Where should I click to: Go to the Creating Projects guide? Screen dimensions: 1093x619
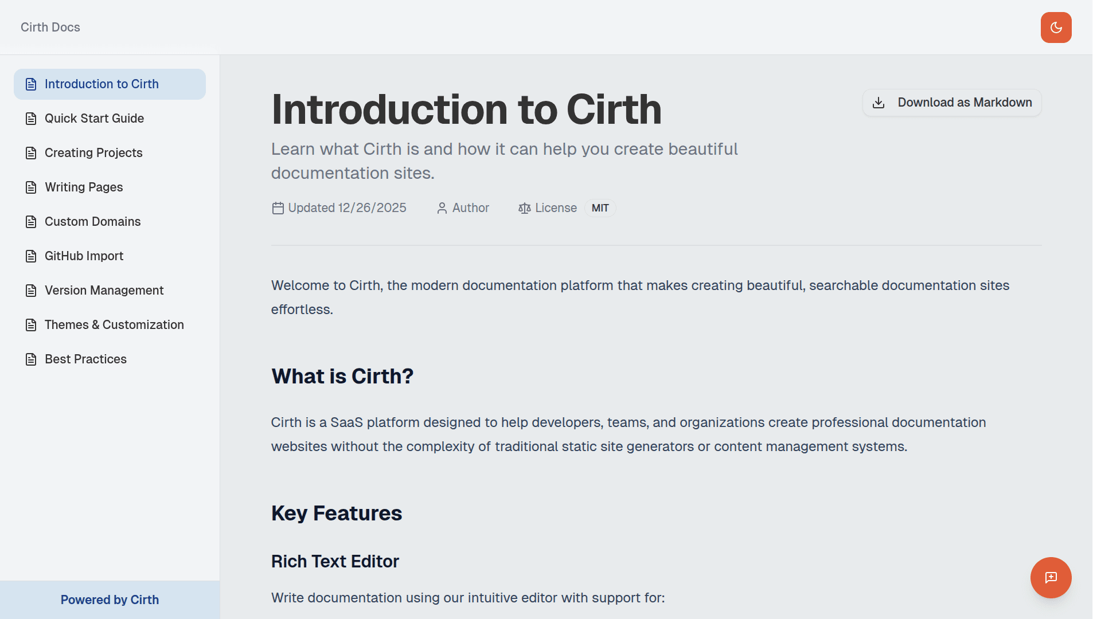click(93, 152)
